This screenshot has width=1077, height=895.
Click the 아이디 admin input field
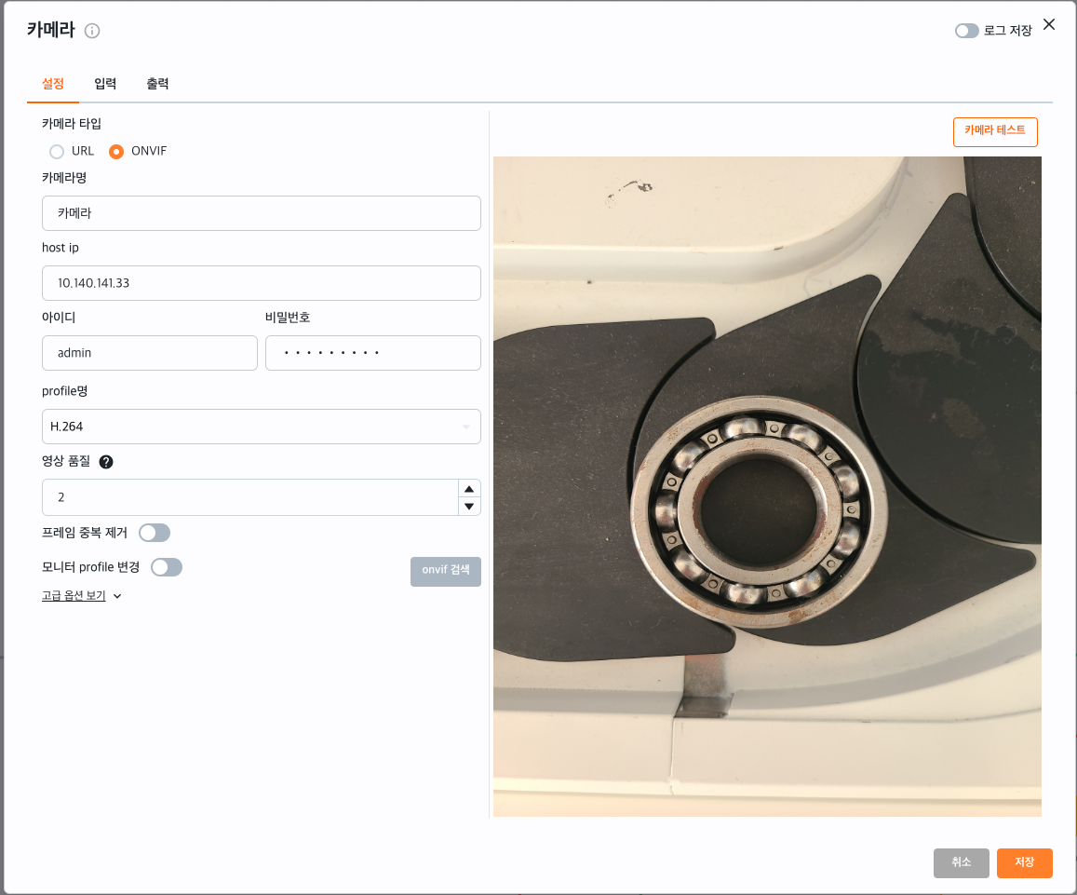(150, 353)
